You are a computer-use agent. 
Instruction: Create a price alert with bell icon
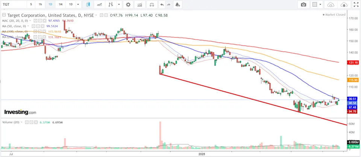(177, 5)
